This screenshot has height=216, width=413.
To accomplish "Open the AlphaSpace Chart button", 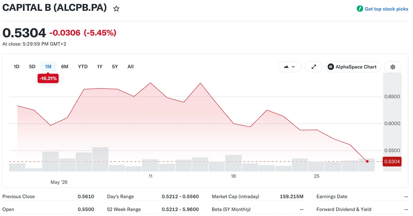I will coord(353,67).
